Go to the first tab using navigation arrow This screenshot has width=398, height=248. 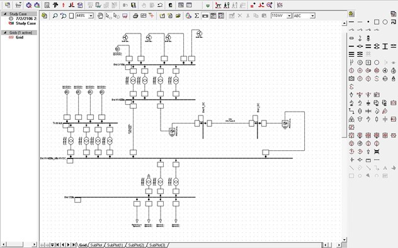pos(57,245)
